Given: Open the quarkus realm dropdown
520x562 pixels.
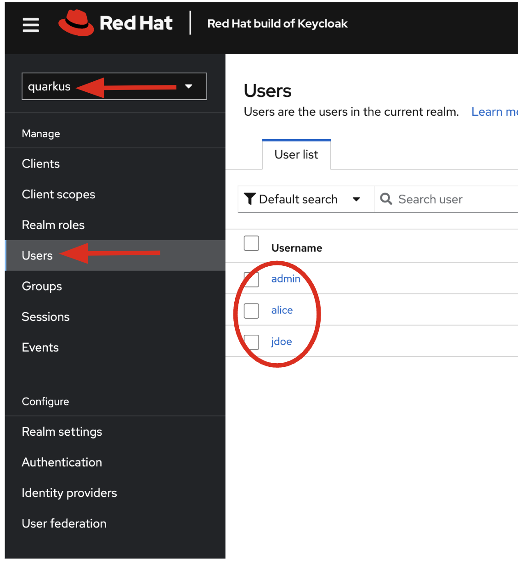Looking at the screenshot, I should click(114, 86).
